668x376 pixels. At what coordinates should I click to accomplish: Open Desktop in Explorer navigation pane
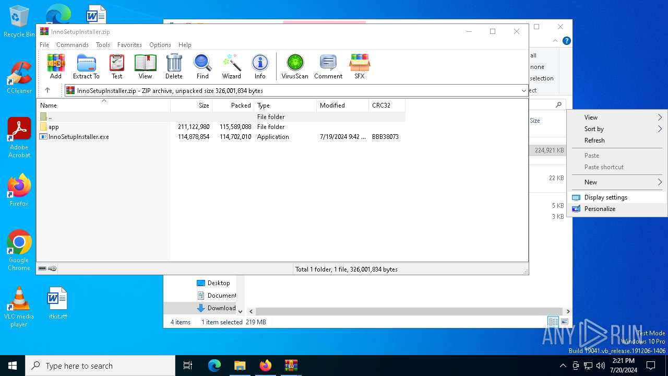coord(213,283)
